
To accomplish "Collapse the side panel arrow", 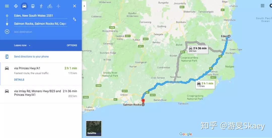I will point(84,6).
